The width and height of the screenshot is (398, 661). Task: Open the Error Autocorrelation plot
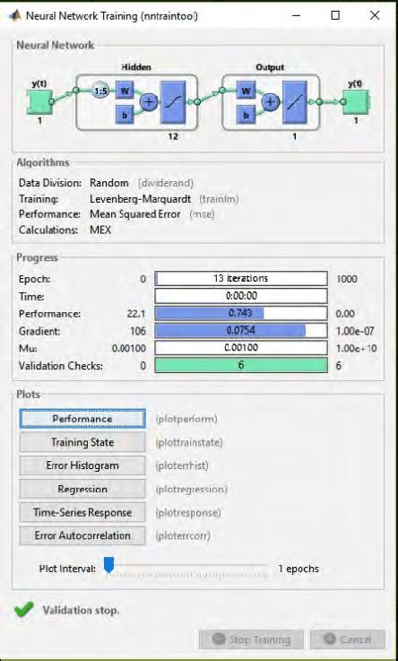[x=82, y=535]
